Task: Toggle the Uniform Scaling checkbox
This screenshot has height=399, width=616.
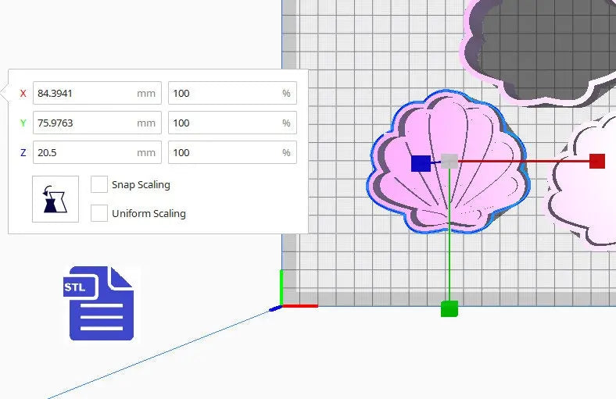Action: pos(99,213)
